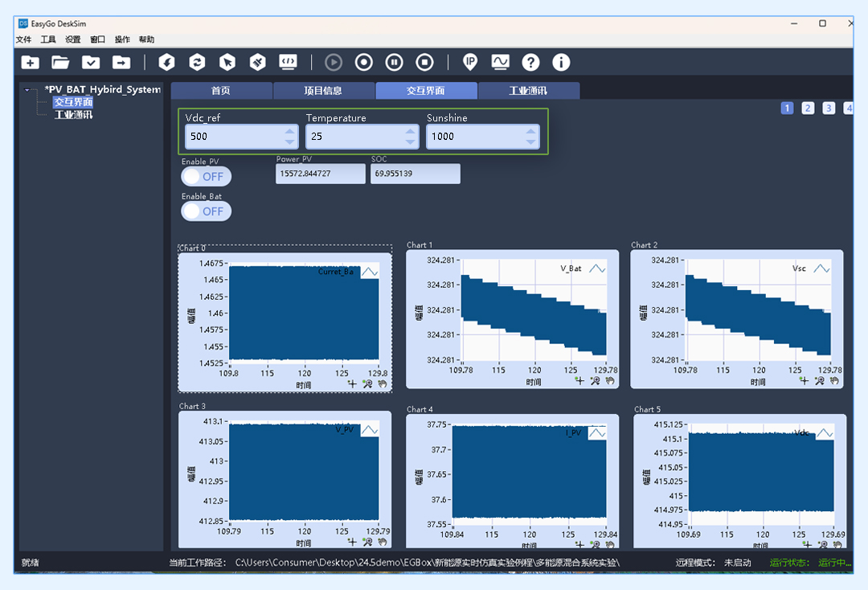Viewport: 868px width, 590px height.
Task: Create a new project via toolbar plus-folder icon
Action: click(x=30, y=63)
